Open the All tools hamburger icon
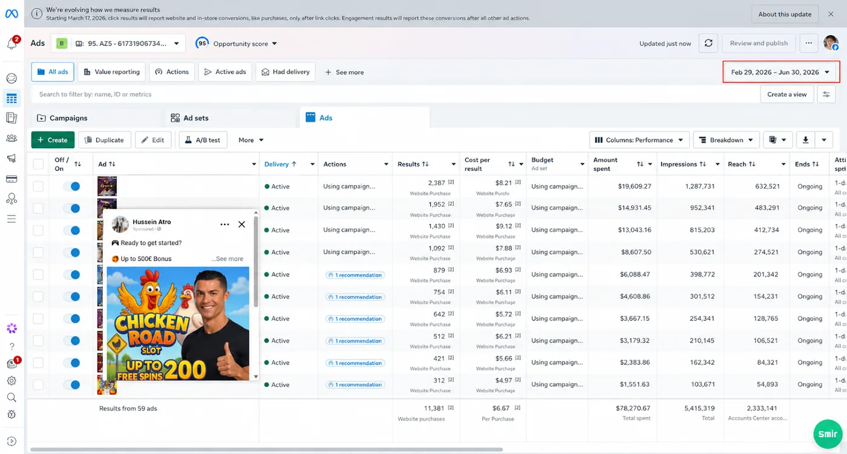The height and width of the screenshot is (454, 847). click(x=11, y=219)
